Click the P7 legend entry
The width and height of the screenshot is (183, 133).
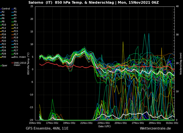click(14, 18)
